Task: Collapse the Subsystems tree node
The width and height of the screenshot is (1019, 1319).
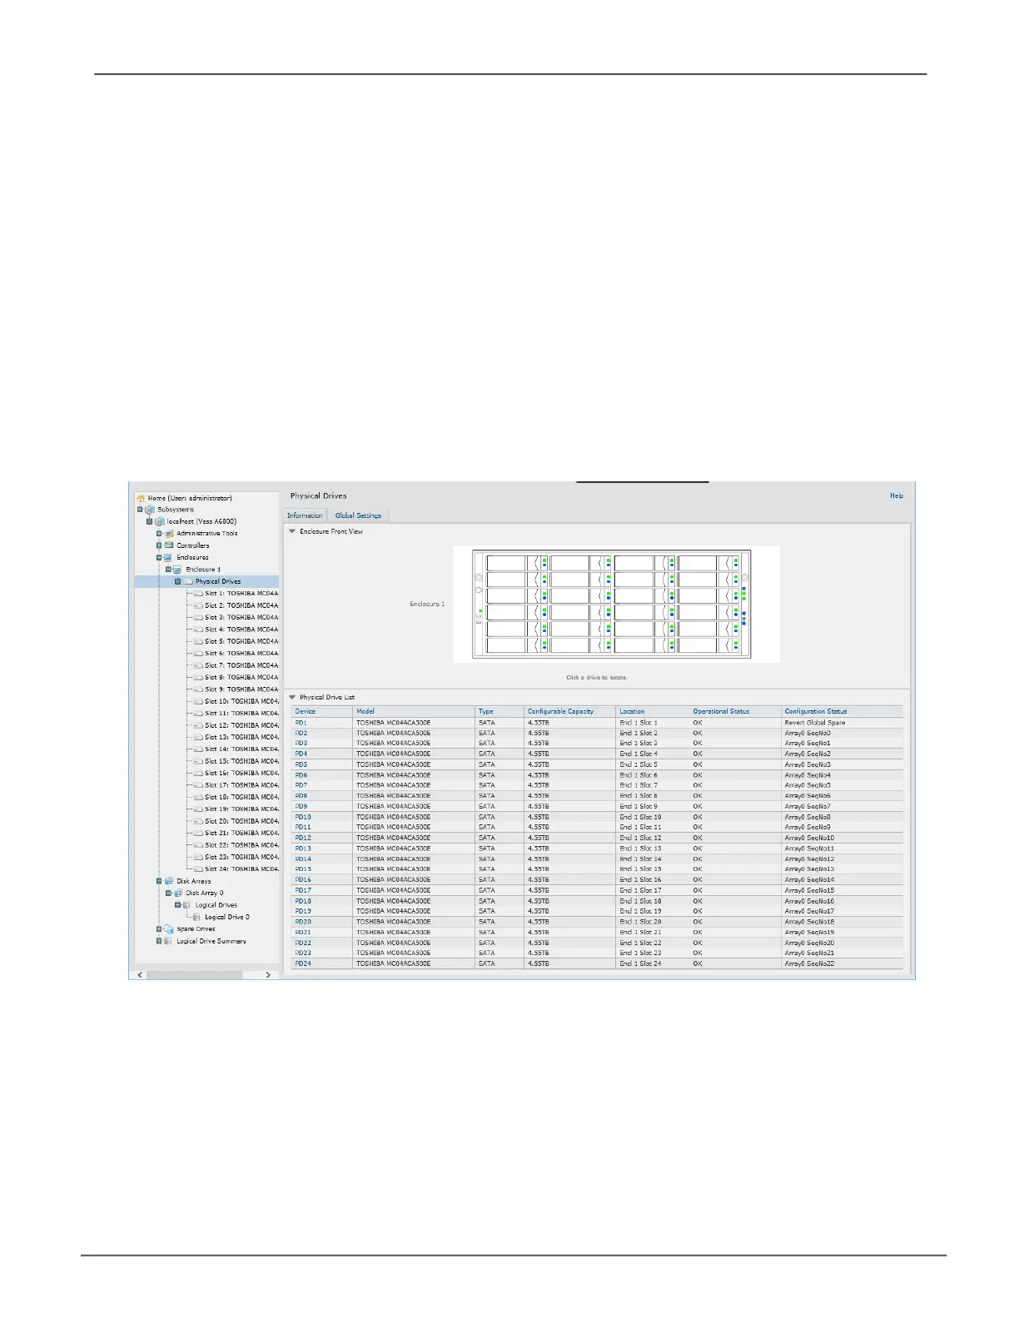Action: click(x=140, y=510)
